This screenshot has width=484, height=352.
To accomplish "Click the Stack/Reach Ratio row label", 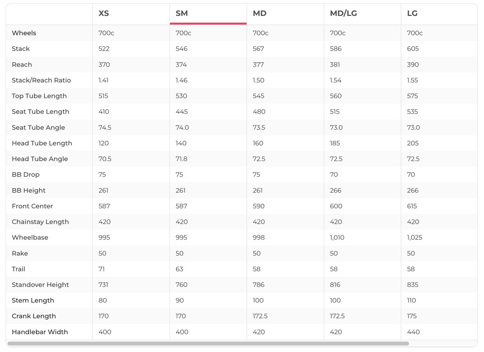I will [41, 80].
